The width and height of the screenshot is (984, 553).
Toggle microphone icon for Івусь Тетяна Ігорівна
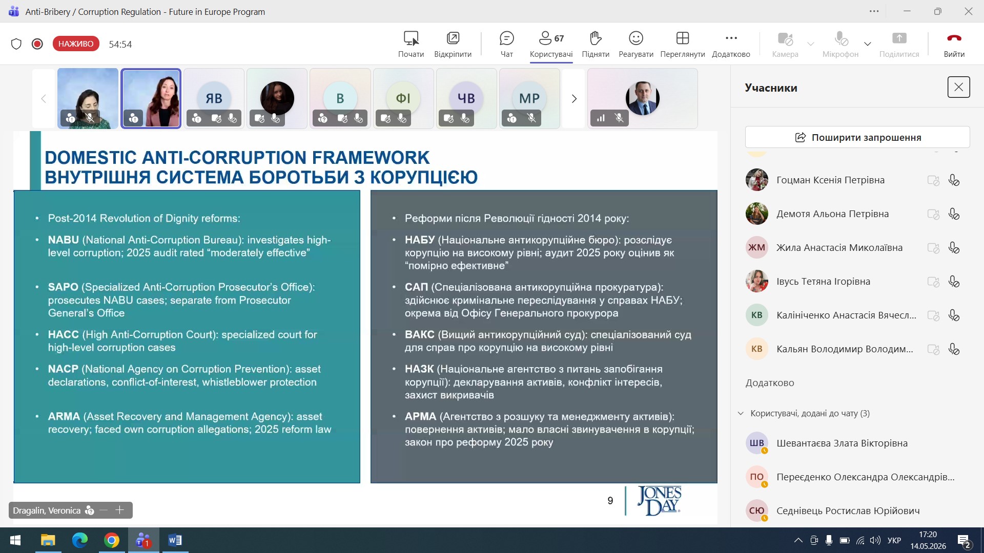pos(954,282)
